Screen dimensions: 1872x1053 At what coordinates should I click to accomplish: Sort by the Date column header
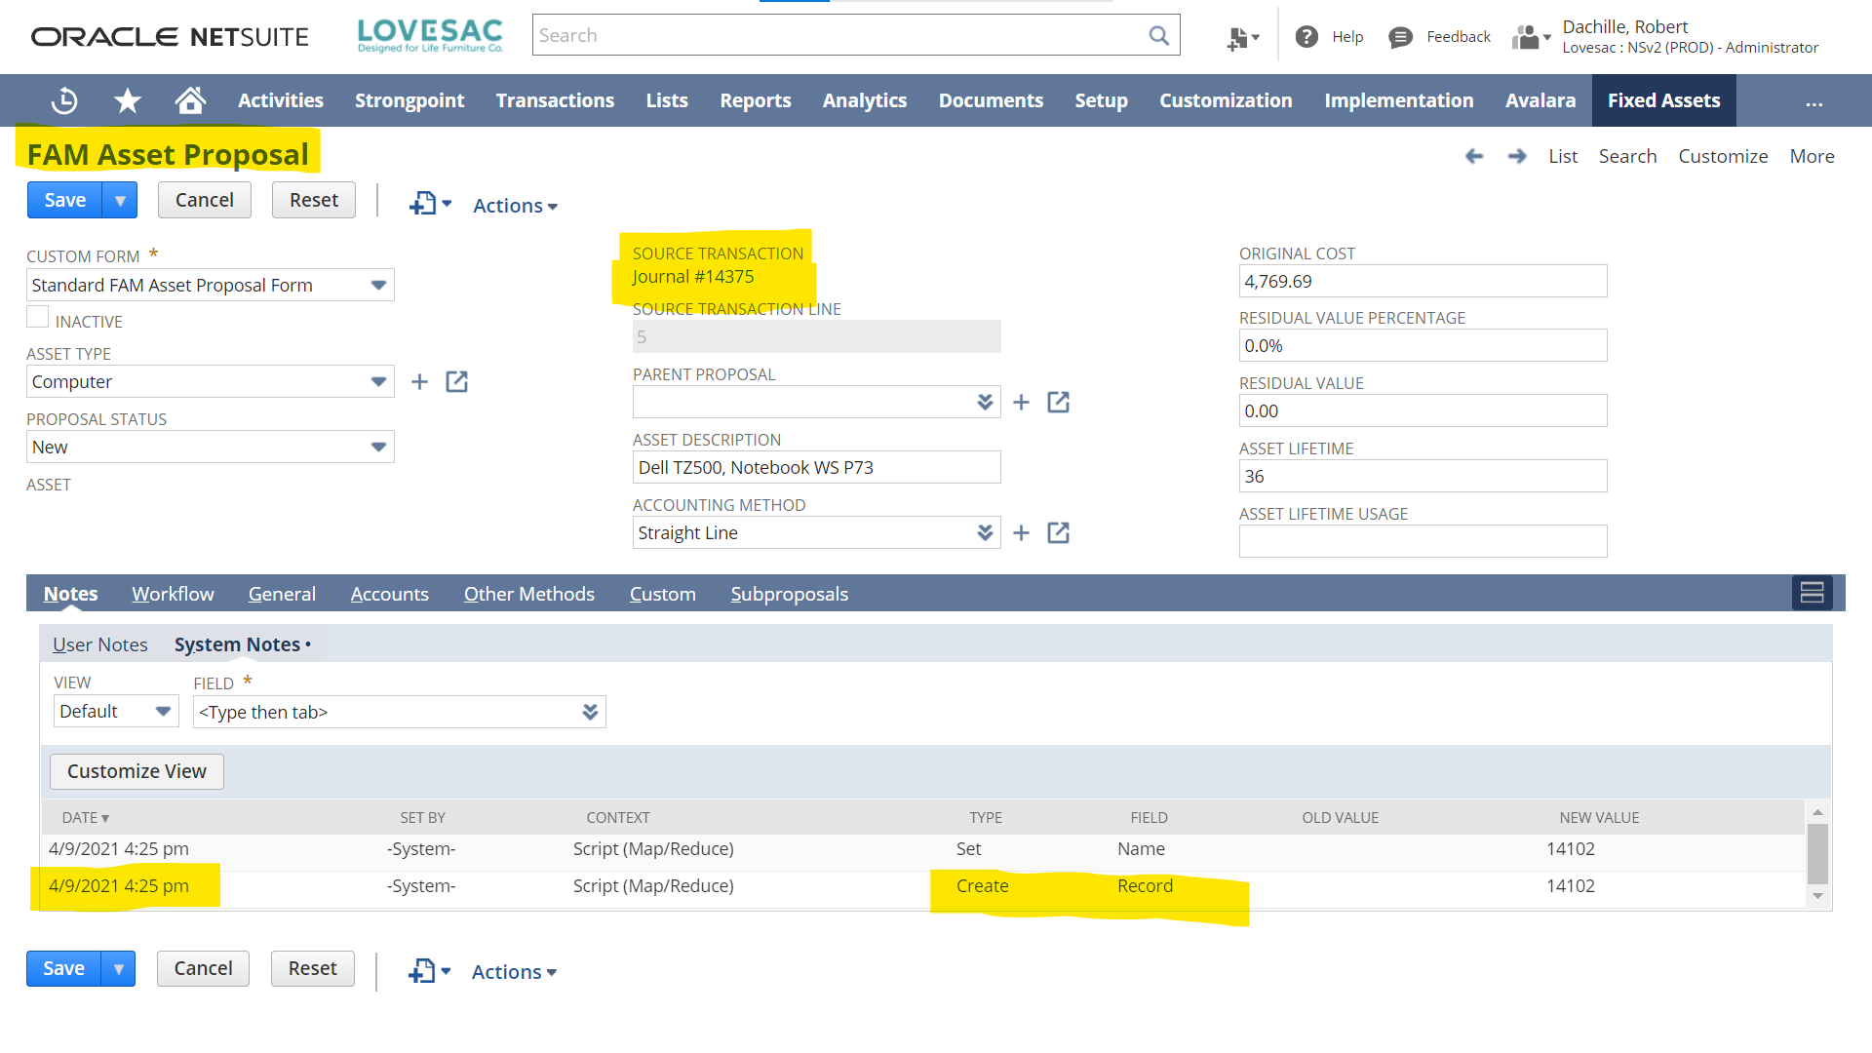(x=85, y=817)
